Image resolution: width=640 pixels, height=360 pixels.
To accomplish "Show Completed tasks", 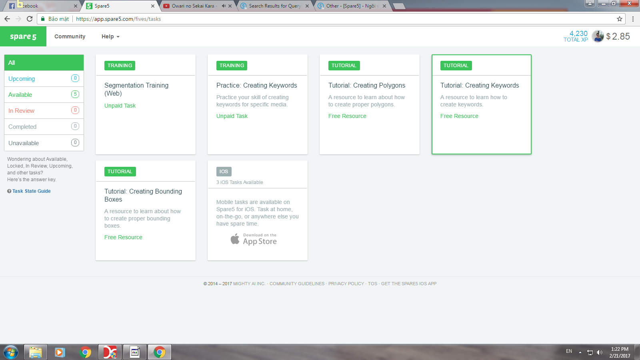I will pos(44,127).
